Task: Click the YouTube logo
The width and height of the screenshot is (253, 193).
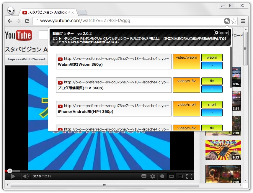Action: [18, 35]
